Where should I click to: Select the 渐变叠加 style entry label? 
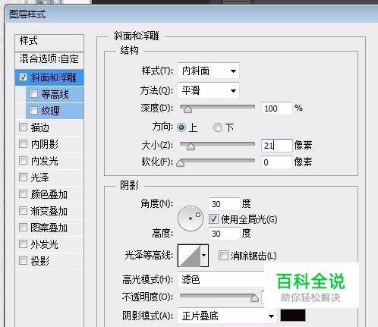click(x=49, y=211)
